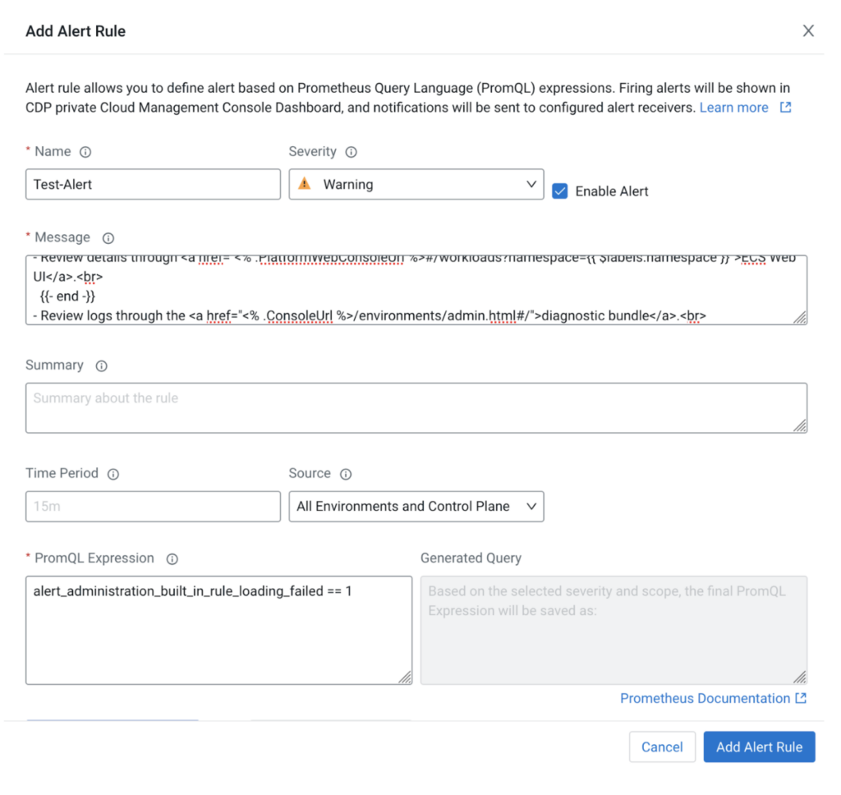Image resolution: width=841 pixels, height=795 pixels.
Task: Open the Learn more link
Action: pos(734,107)
